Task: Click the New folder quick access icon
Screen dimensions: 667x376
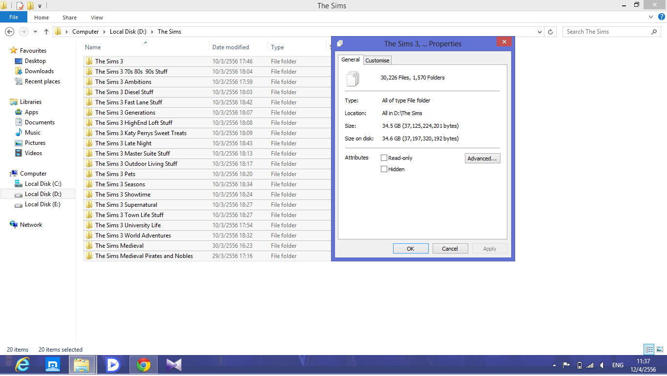Action: click(30, 6)
